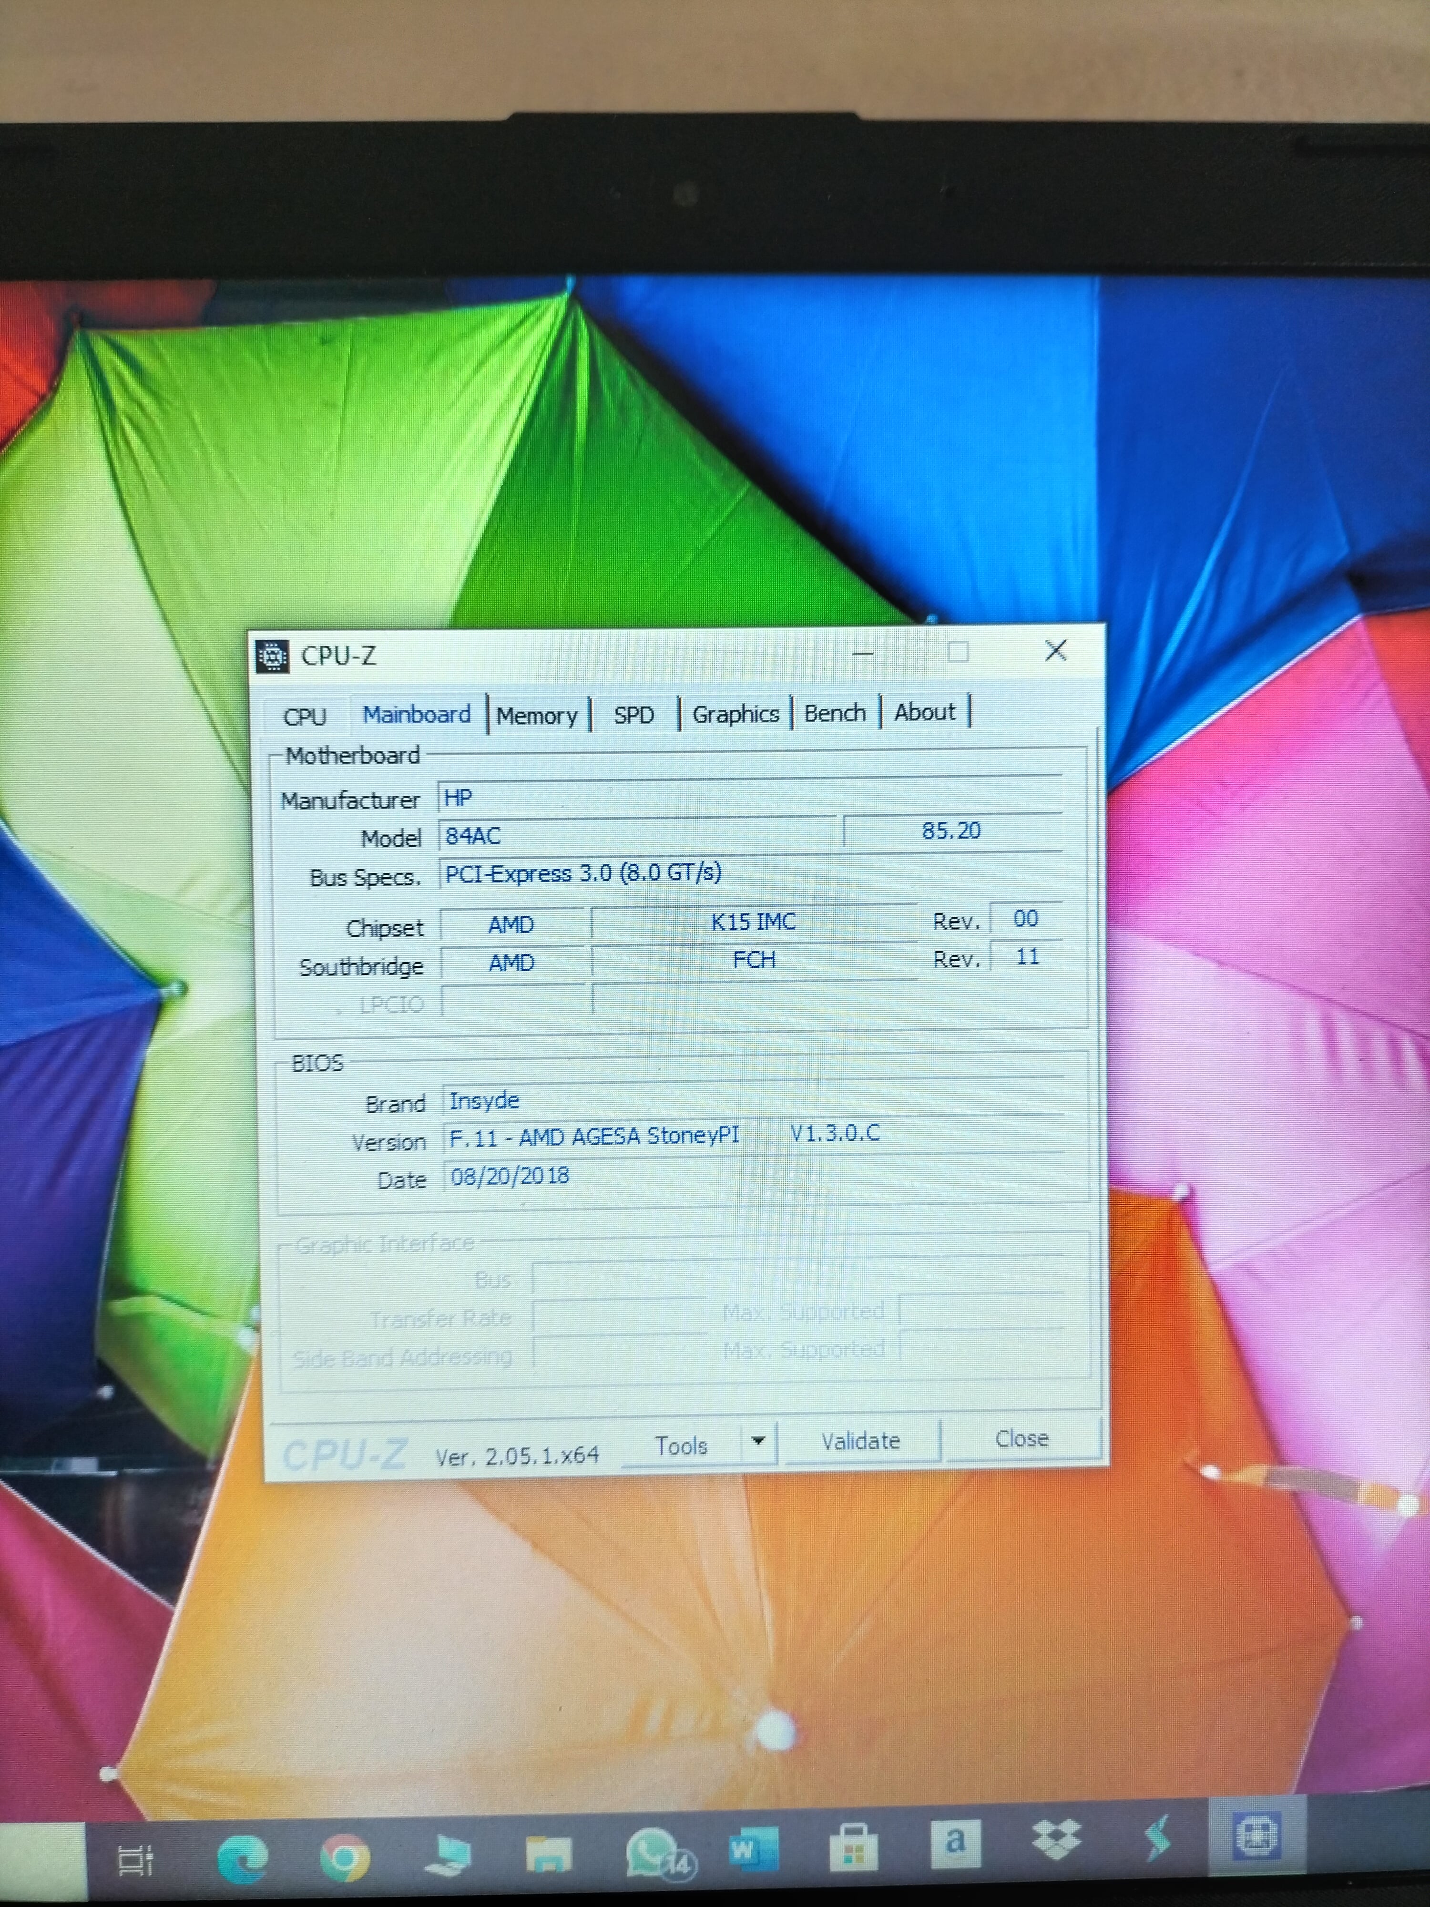This screenshot has height=1907, width=1430.
Task: Switch to the Memory tab
Action: [537, 716]
